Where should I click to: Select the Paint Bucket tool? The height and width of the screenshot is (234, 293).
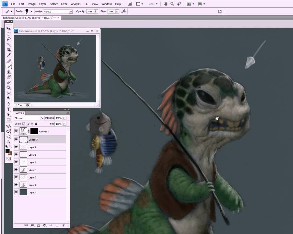(8, 87)
